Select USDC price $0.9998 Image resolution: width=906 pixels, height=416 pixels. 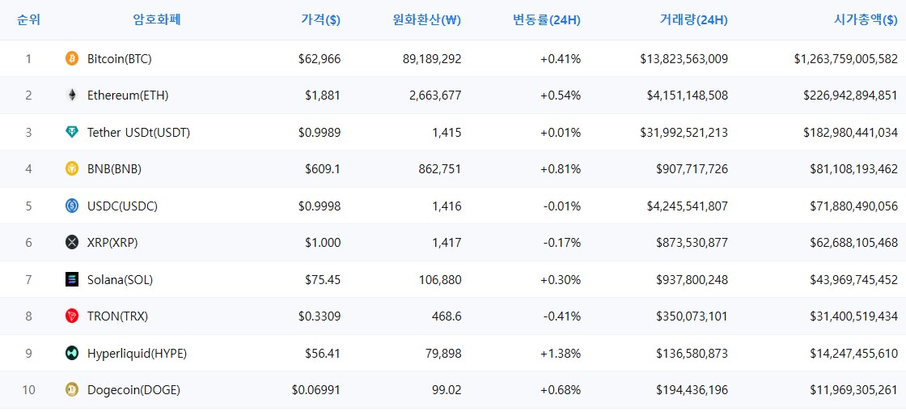[320, 206]
